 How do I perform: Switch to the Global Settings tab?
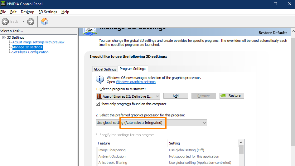(105, 69)
